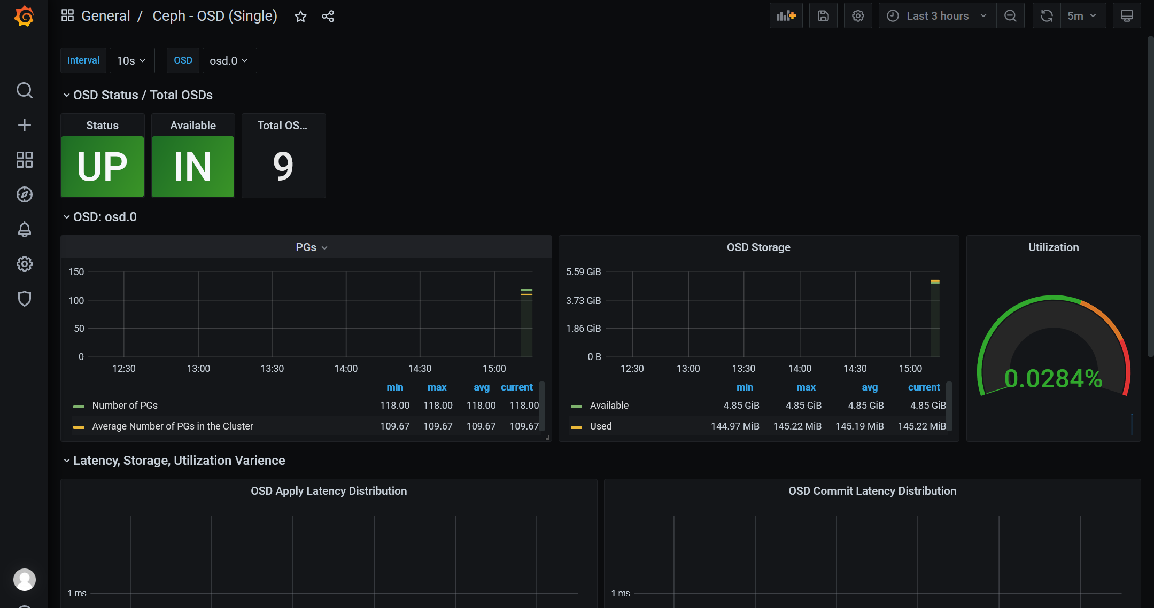Image resolution: width=1154 pixels, height=608 pixels.
Task: Click the Grafana logo home icon
Action: (24, 16)
